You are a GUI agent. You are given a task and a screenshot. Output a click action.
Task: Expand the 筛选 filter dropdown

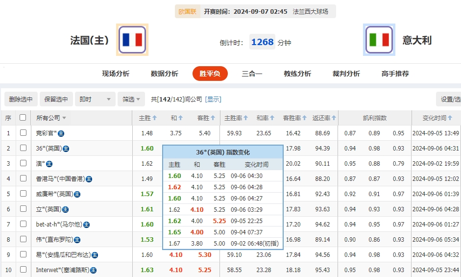131,99
